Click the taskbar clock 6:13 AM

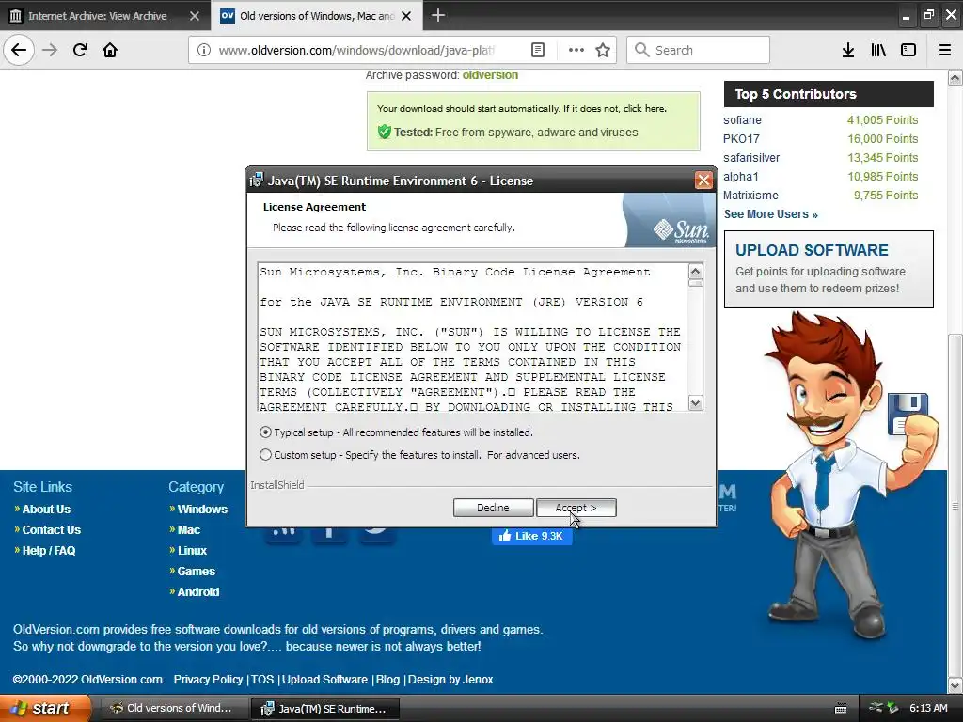tap(928, 708)
